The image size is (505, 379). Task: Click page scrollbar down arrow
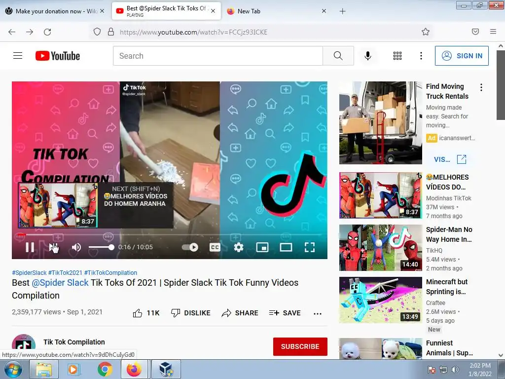pos(501,355)
